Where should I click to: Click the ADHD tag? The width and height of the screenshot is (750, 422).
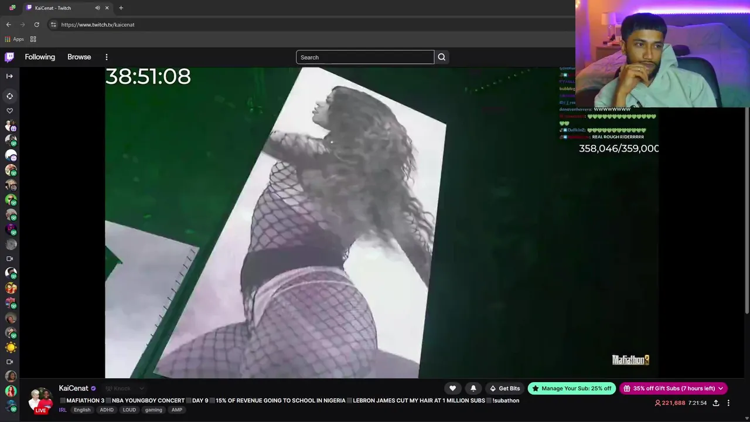pyautogui.click(x=107, y=410)
